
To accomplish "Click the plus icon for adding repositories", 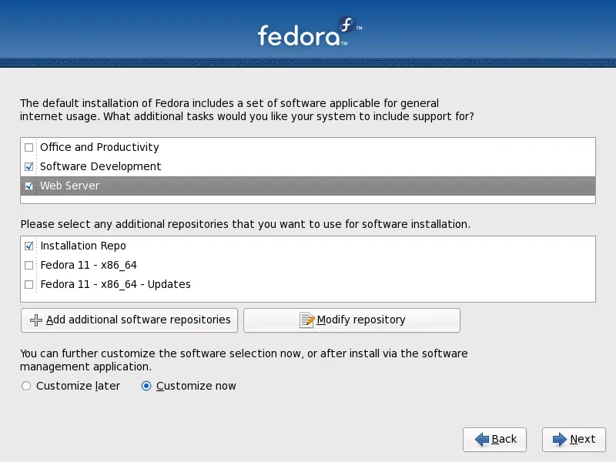I will click(36, 320).
